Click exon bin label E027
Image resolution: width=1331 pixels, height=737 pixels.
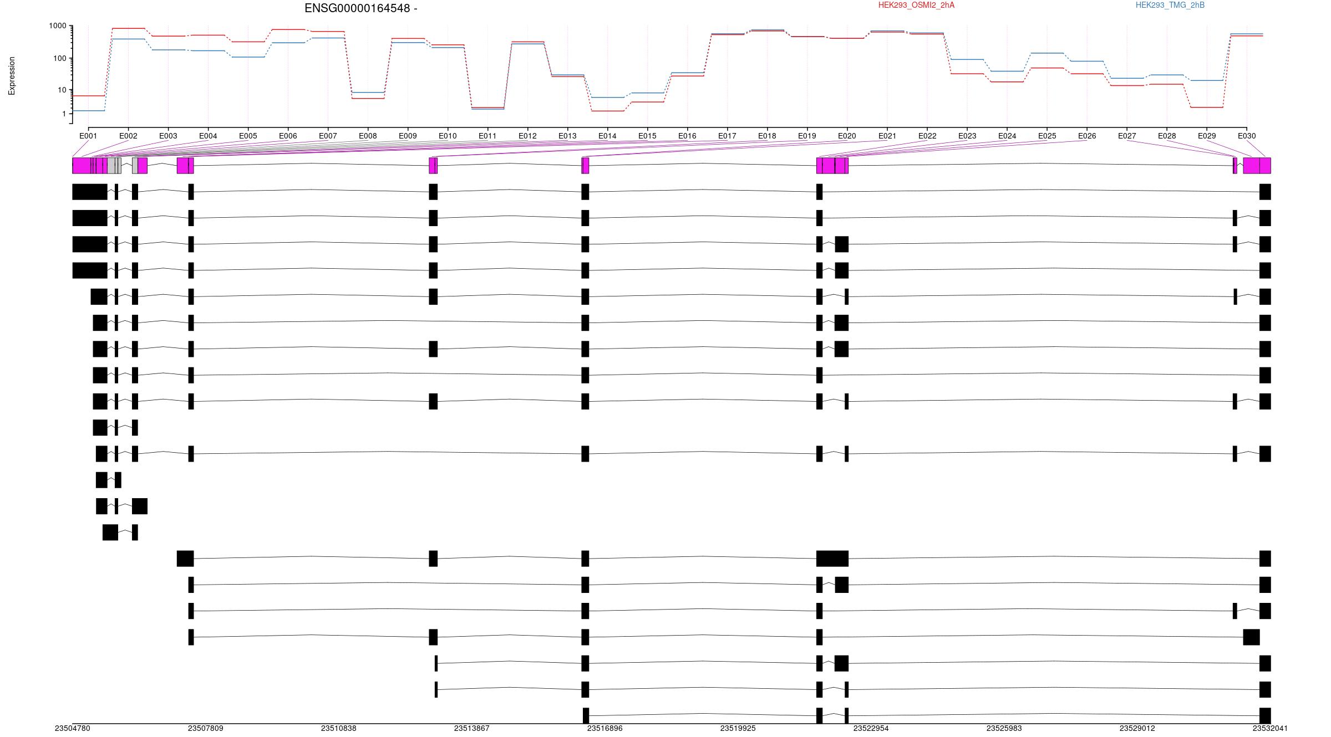1127,136
